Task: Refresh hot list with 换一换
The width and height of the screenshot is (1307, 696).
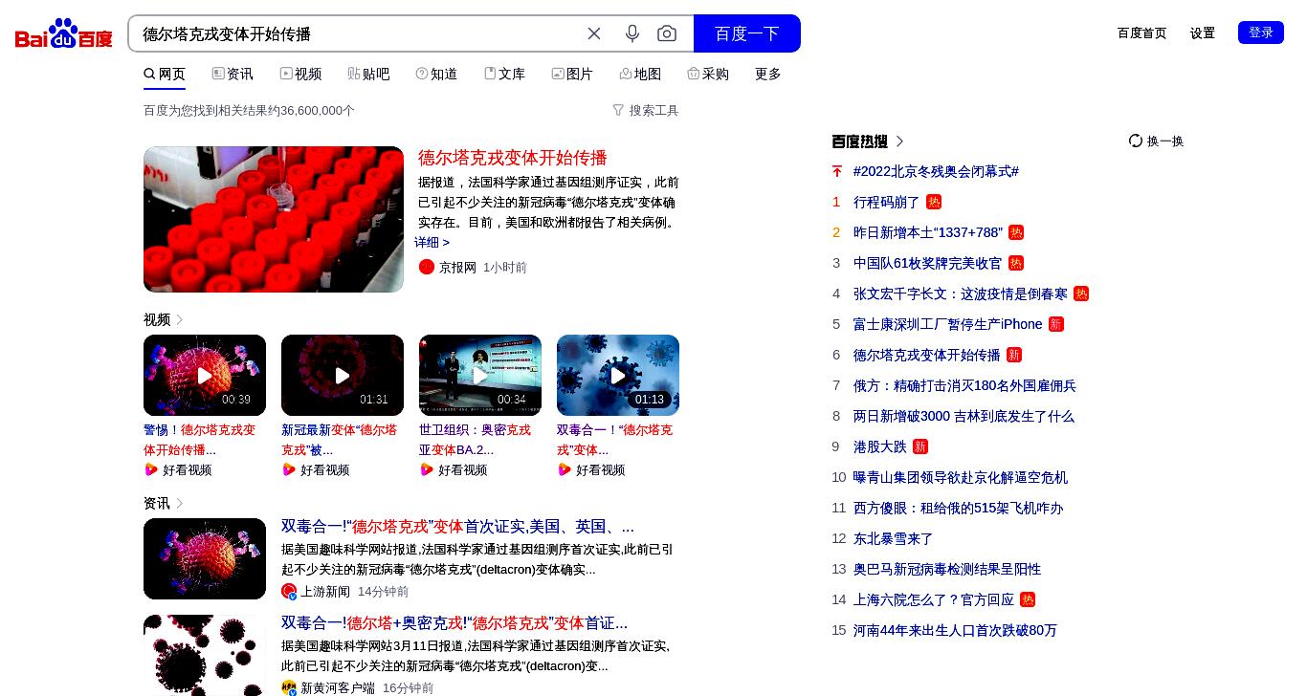Action: (x=1156, y=141)
